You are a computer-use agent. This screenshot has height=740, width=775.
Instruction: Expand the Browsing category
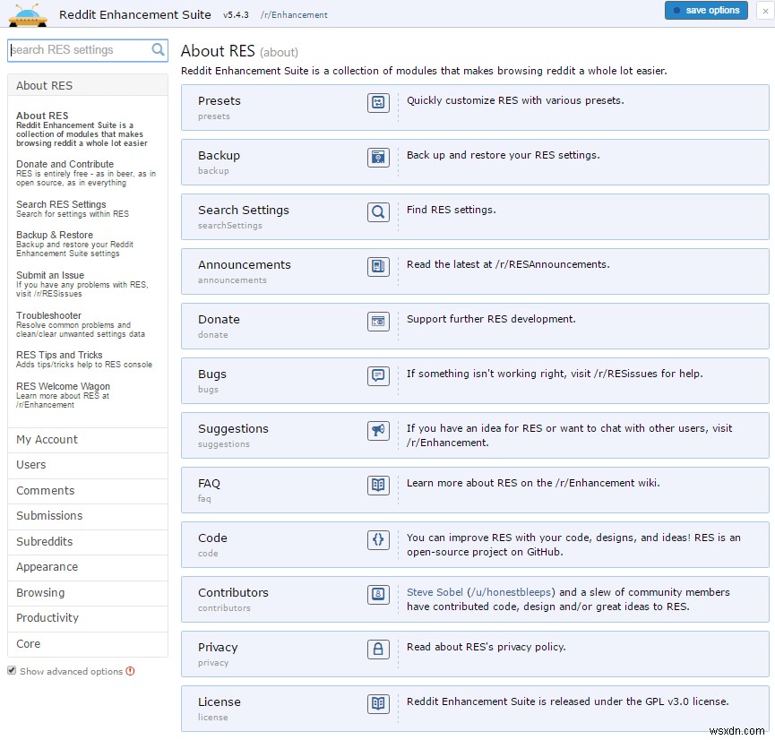(88, 593)
